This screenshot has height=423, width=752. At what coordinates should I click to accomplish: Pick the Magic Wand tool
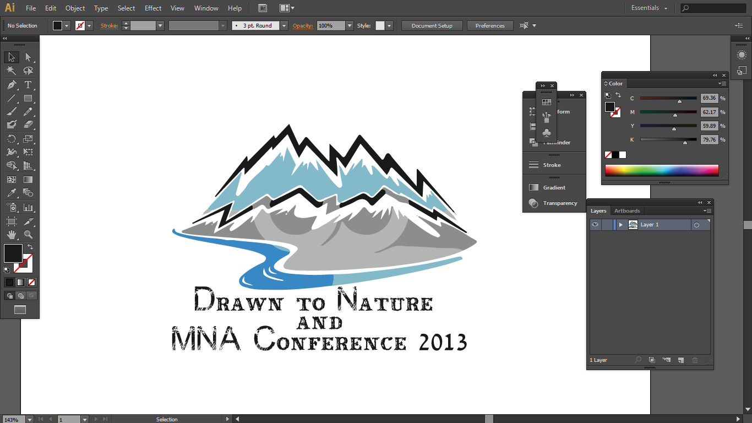coord(11,71)
